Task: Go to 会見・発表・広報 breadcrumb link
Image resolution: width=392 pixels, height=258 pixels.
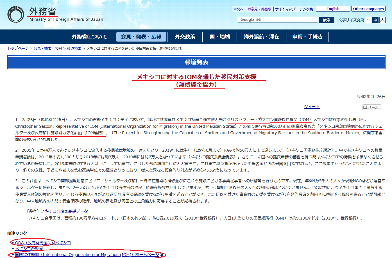Action: (47, 48)
